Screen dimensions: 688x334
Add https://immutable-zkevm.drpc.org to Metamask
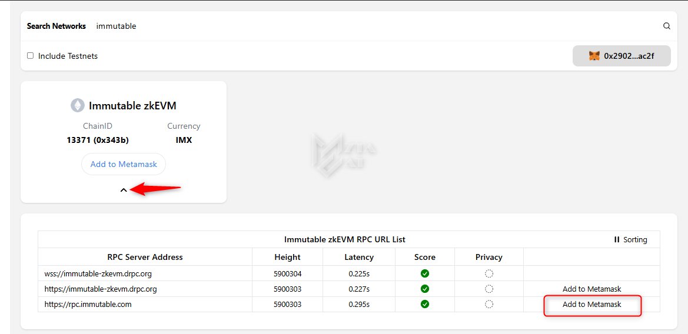tap(592, 289)
